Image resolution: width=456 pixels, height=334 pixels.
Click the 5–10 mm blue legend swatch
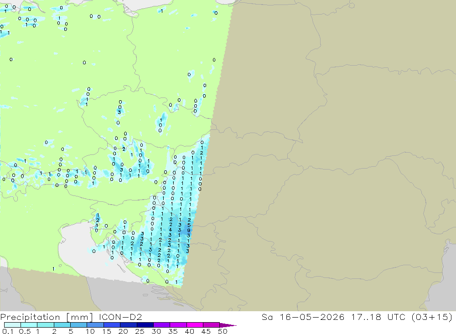tap(78, 325)
